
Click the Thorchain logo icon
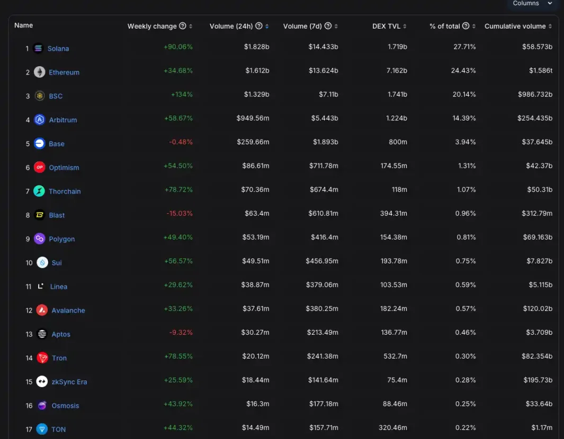click(40, 191)
